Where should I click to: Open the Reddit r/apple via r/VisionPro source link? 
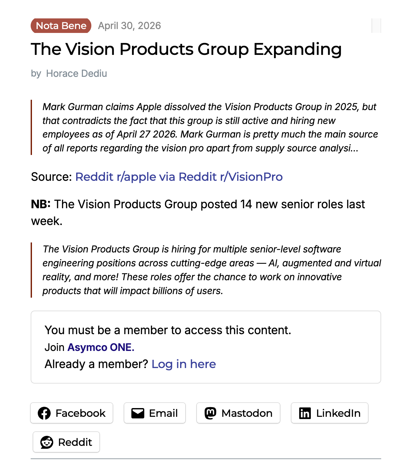click(179, 177)
